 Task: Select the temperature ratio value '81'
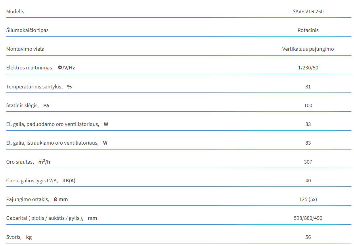pos(308,87)
